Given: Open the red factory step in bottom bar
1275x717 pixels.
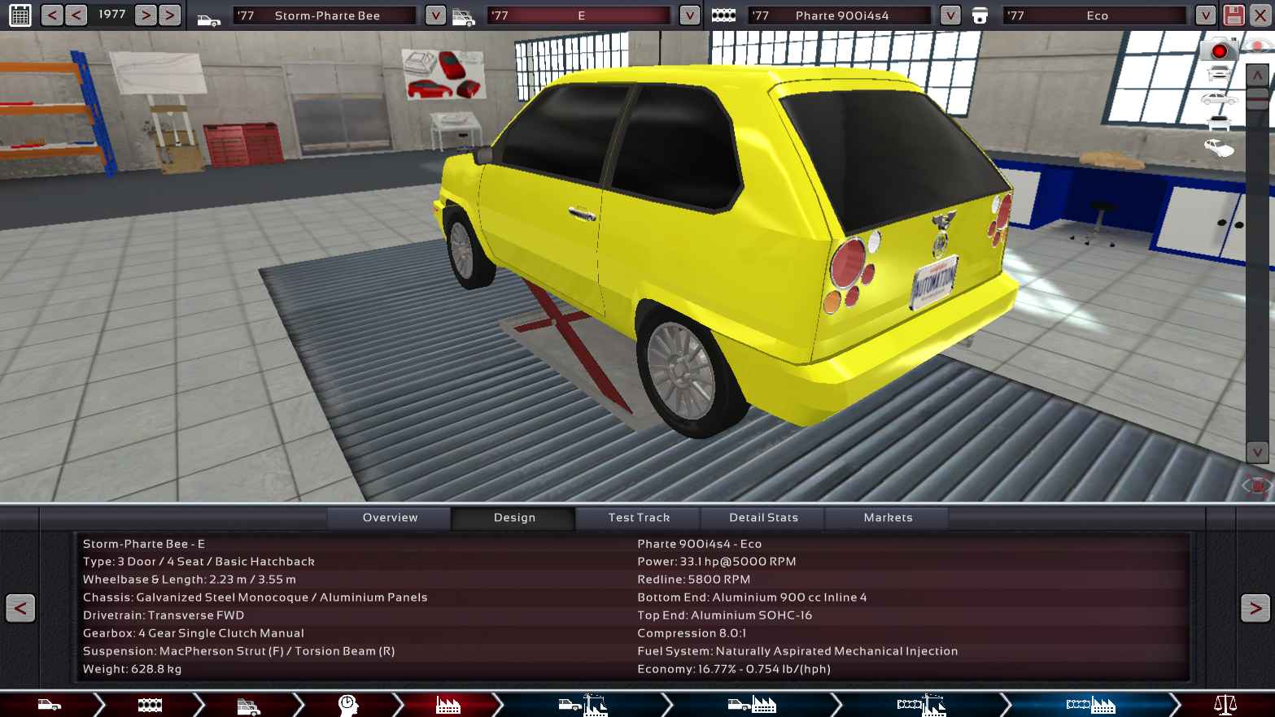Looking at the screenshot, I should [448, 705].
